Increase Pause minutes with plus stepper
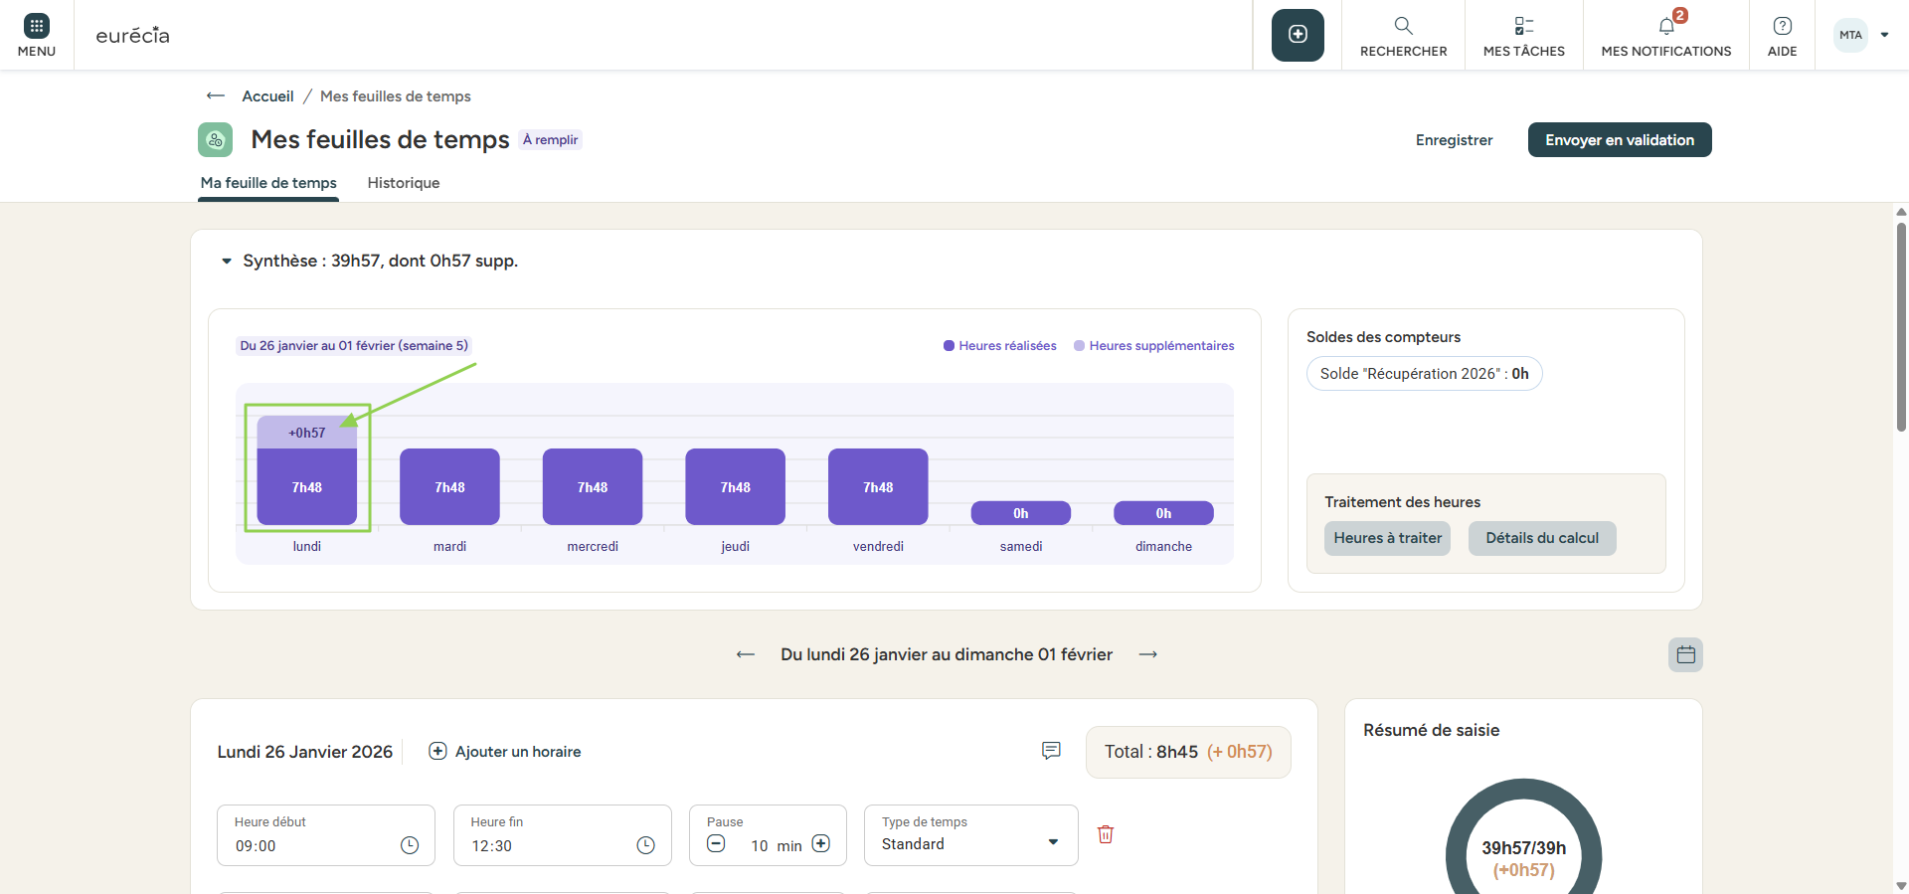Image resolution: width=1909 pixels, height=894 pixels. (821, 844)
